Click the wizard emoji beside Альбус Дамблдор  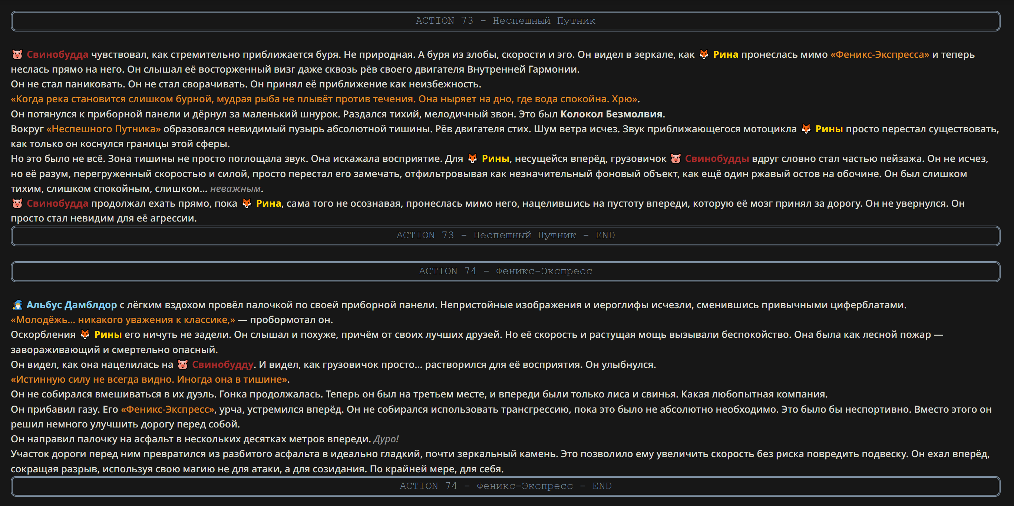click(x=17, y=305)
